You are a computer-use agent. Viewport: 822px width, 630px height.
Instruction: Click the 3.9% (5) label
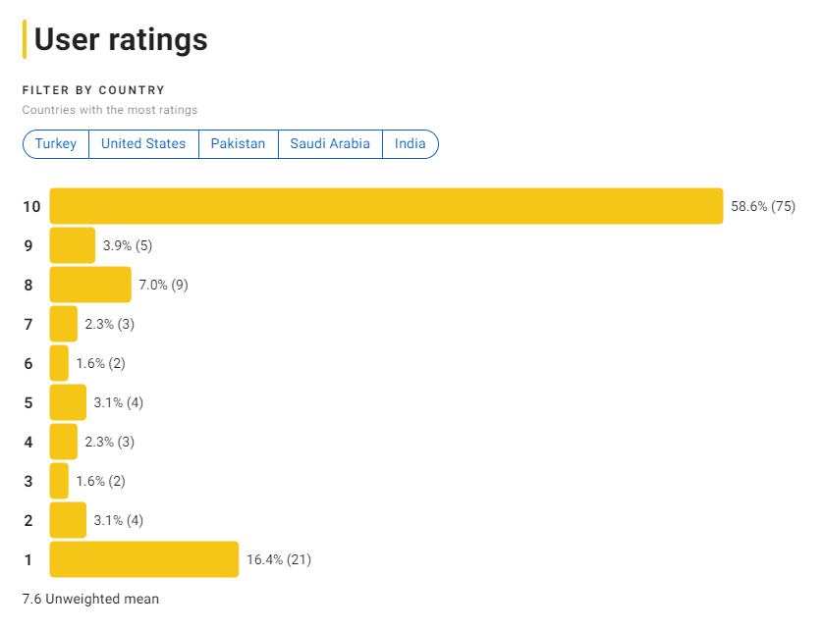[x=128, y=245]
